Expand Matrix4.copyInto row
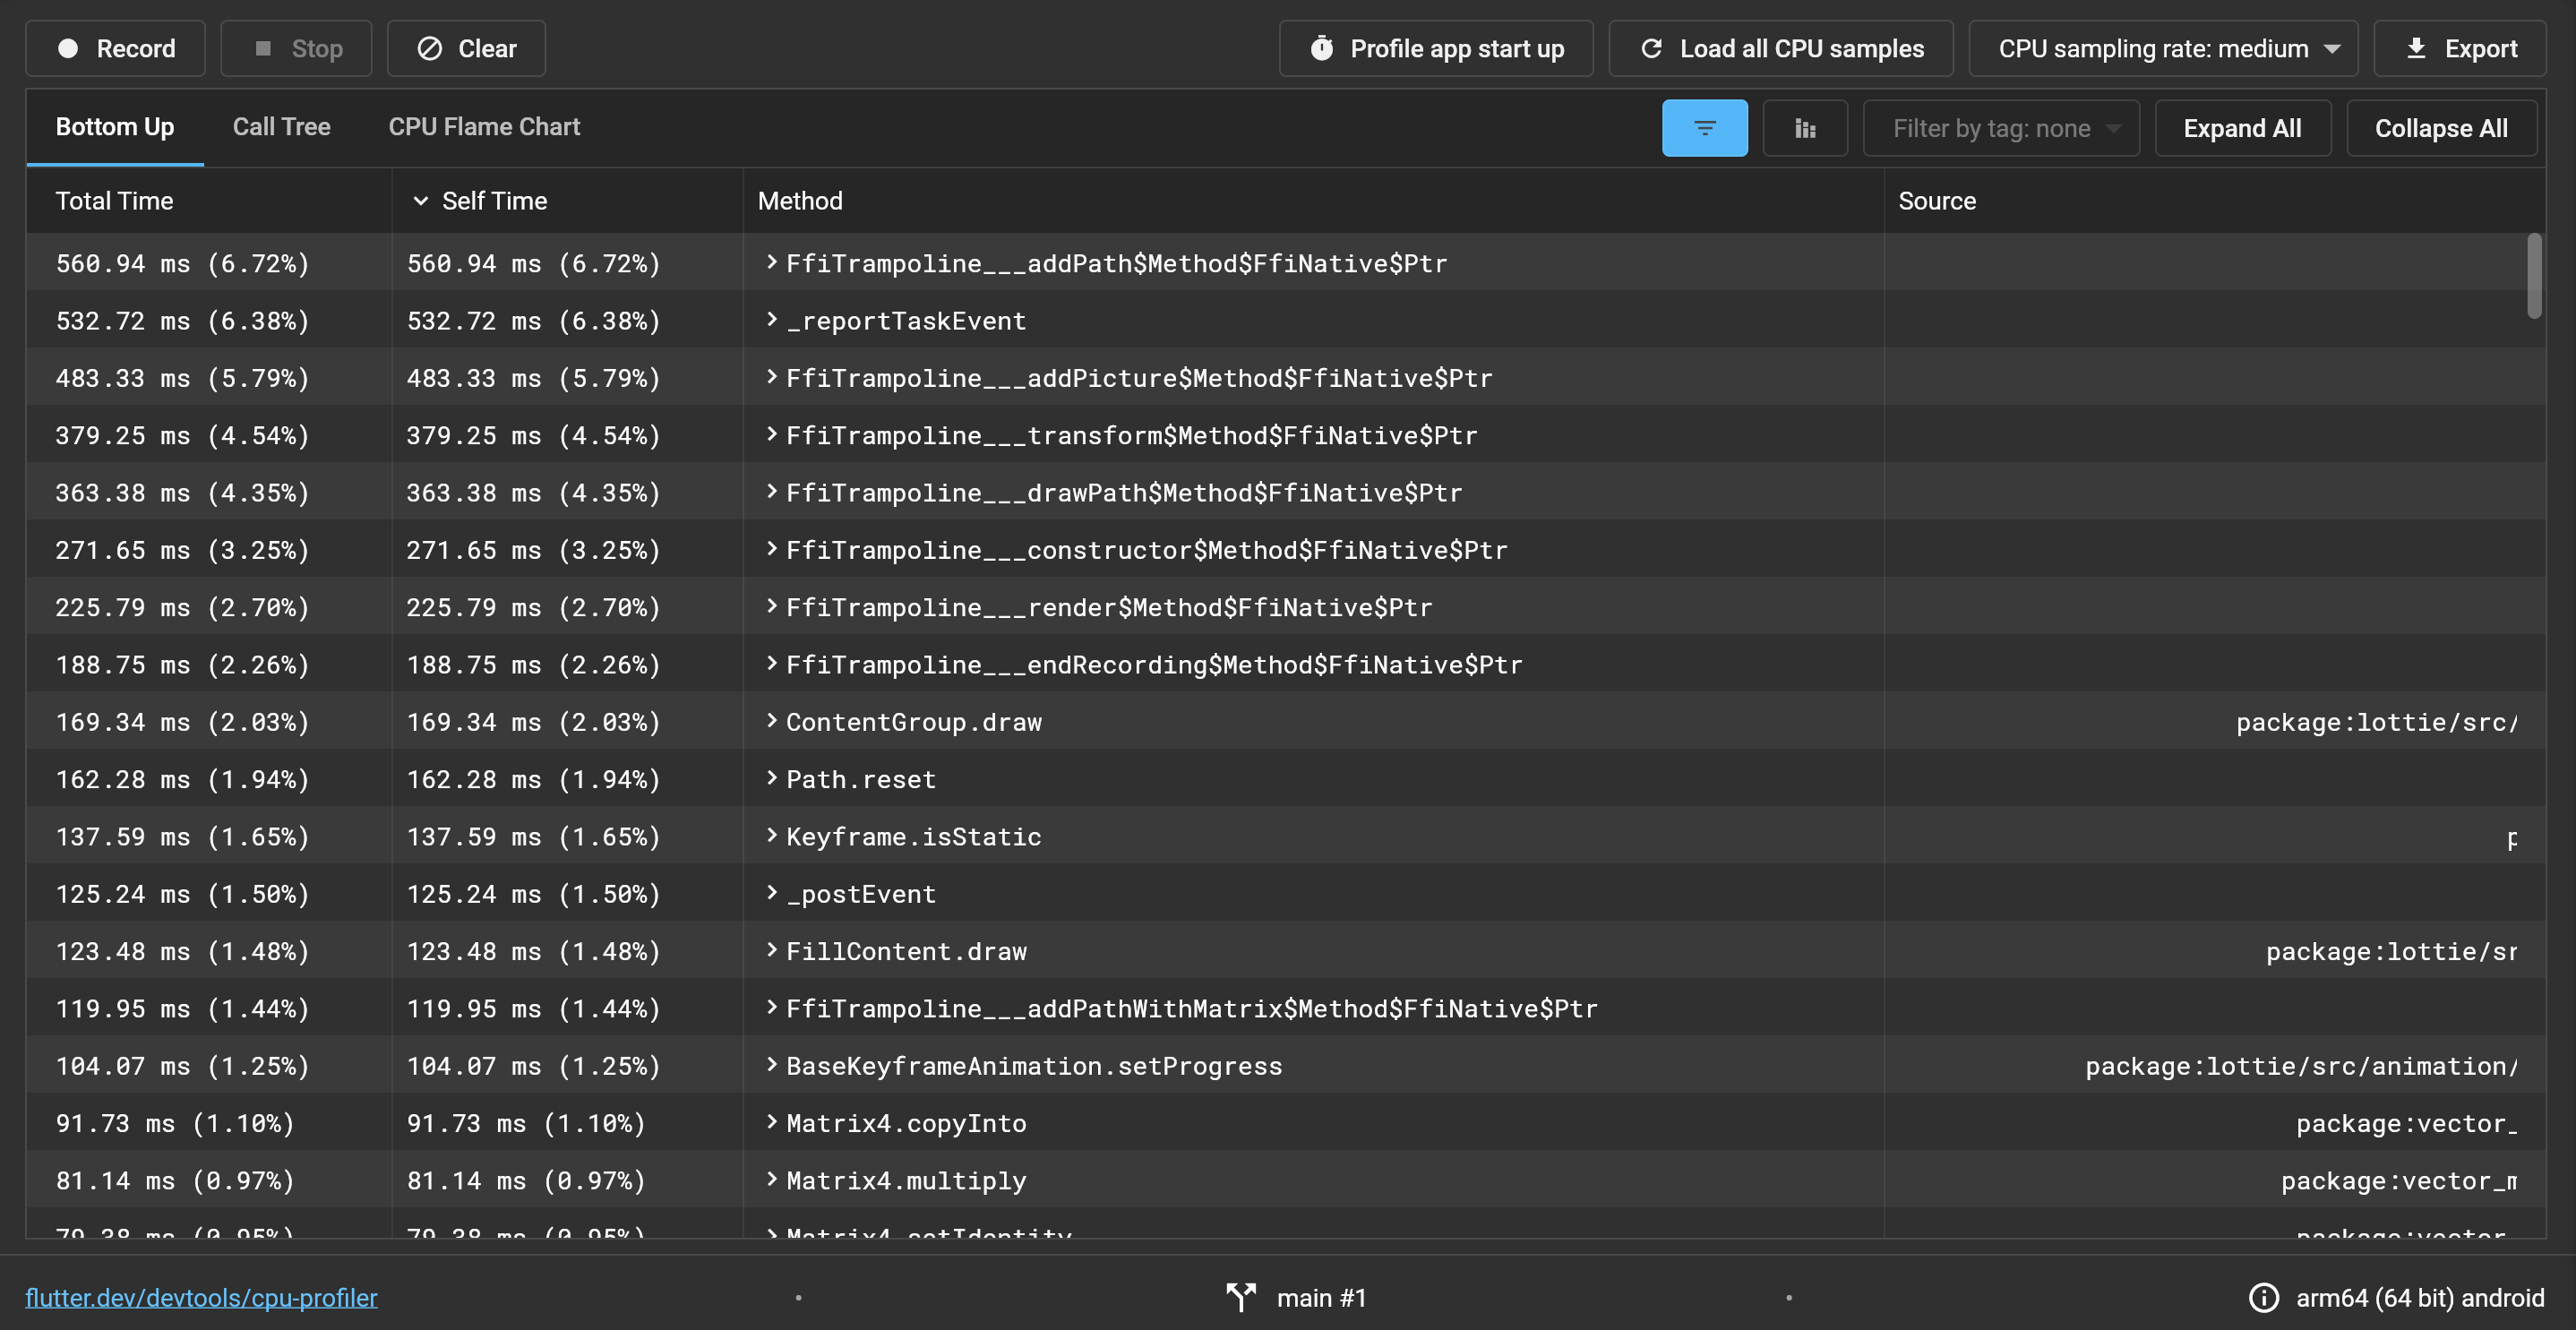The height and width of the screenshot is (1330, 2576). coord(772,1122)
